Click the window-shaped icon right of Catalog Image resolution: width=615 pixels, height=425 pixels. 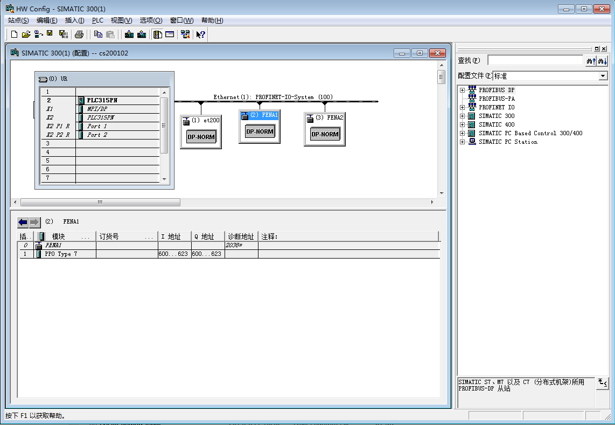point(170,34)
